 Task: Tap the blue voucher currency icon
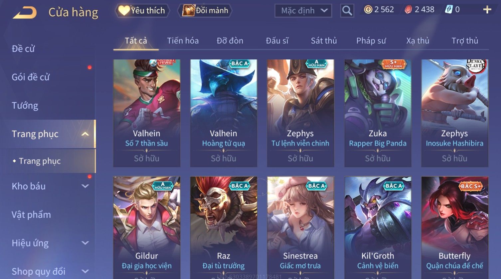pos(449,10)
